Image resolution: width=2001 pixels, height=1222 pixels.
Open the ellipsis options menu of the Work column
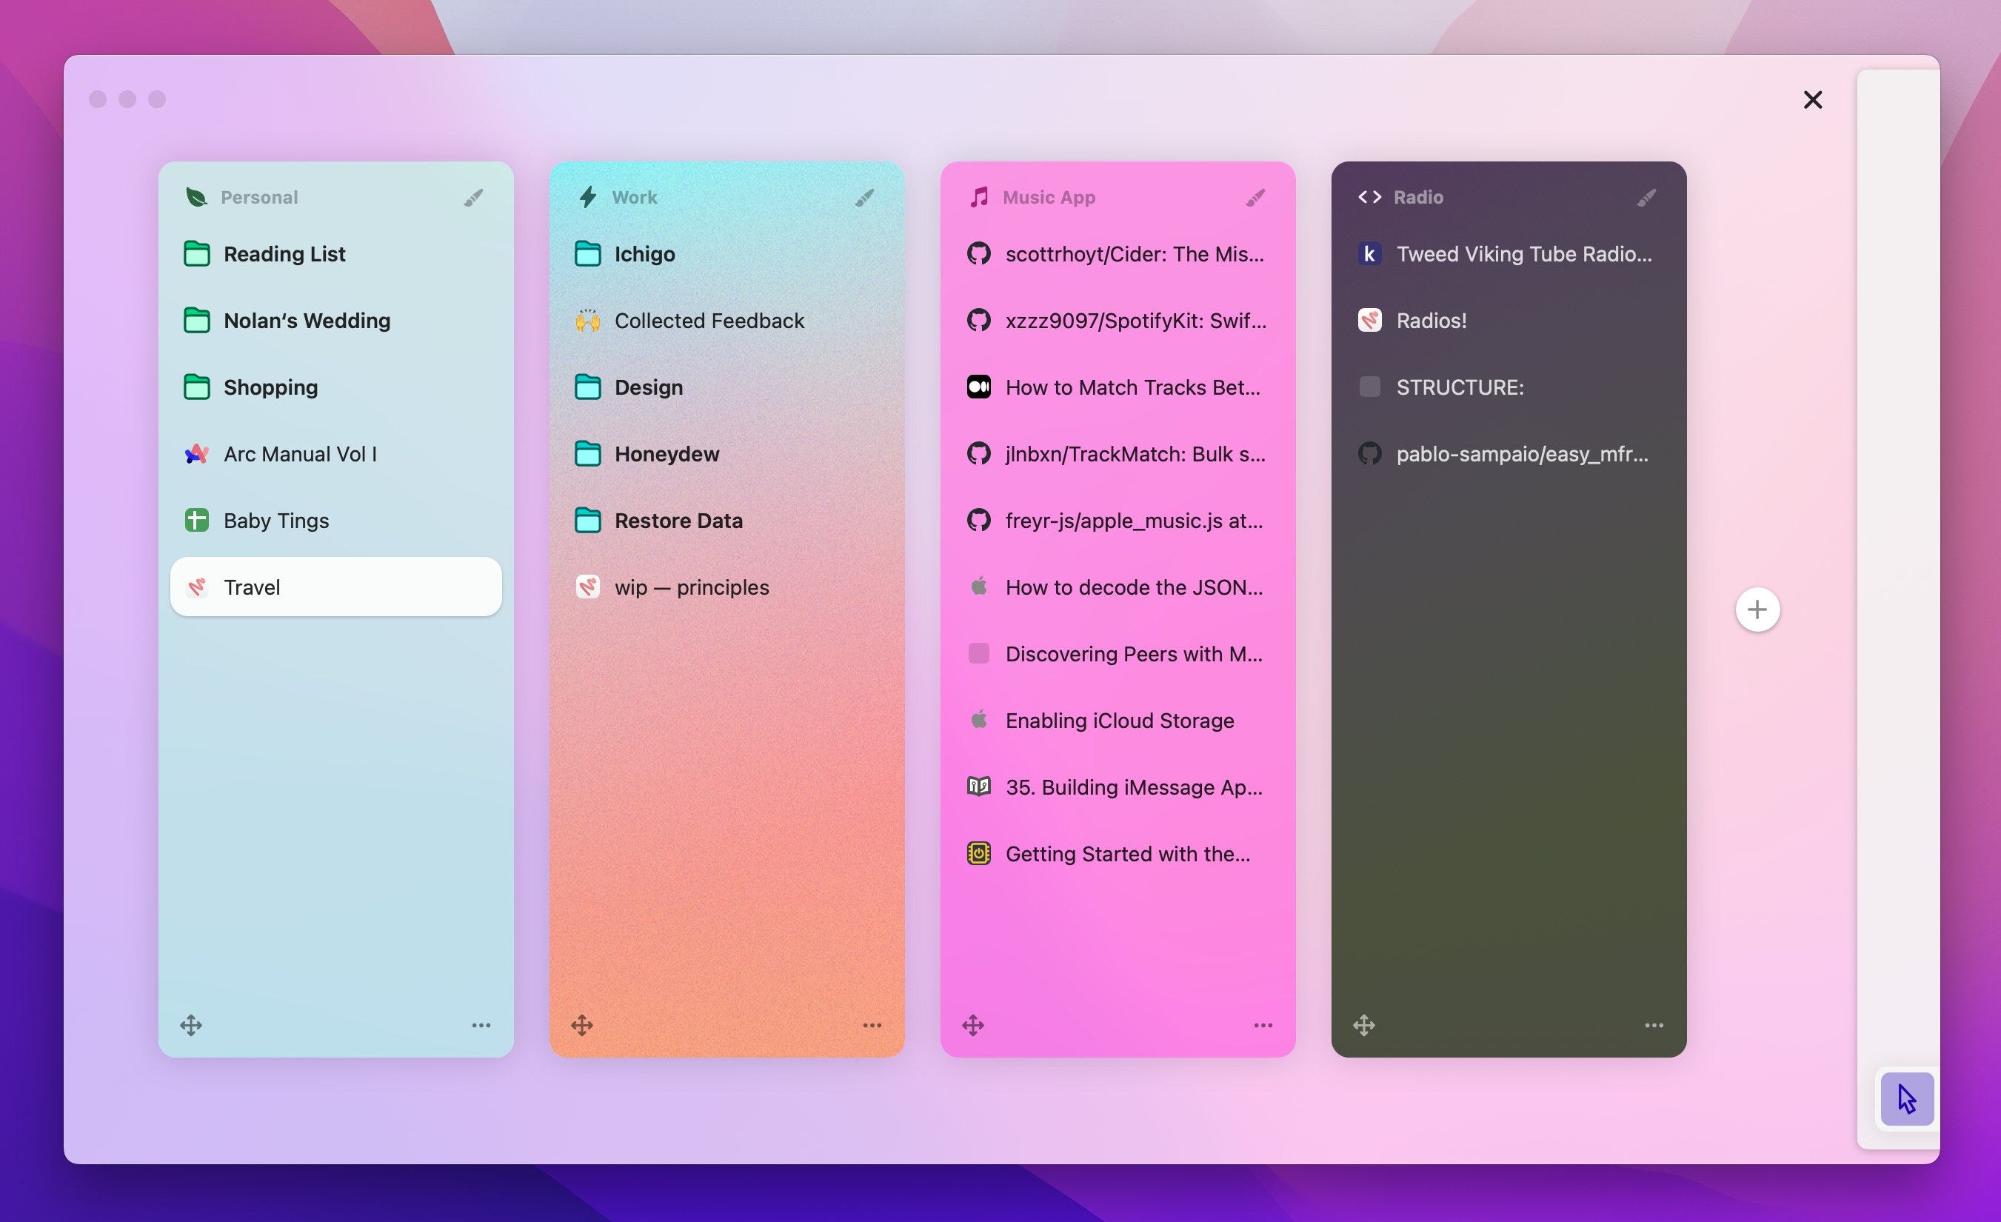pyautogui.click(x=872, y=1025)
